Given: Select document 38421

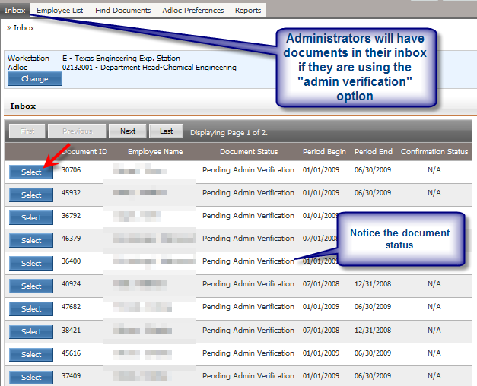Looking at the screenshot, I should [31, 332].
